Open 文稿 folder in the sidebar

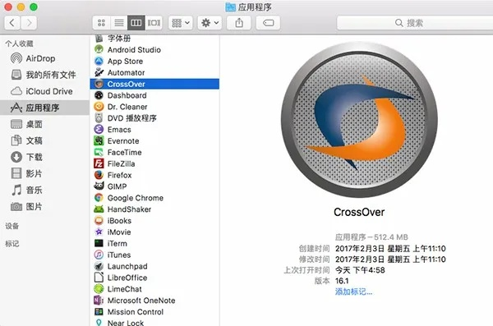pyautogui.click(x=44, y=140)
